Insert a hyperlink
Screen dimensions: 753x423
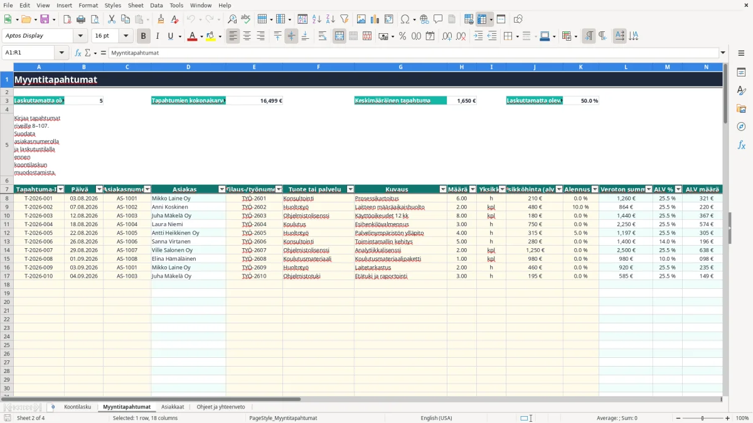[x=424, y=19]
